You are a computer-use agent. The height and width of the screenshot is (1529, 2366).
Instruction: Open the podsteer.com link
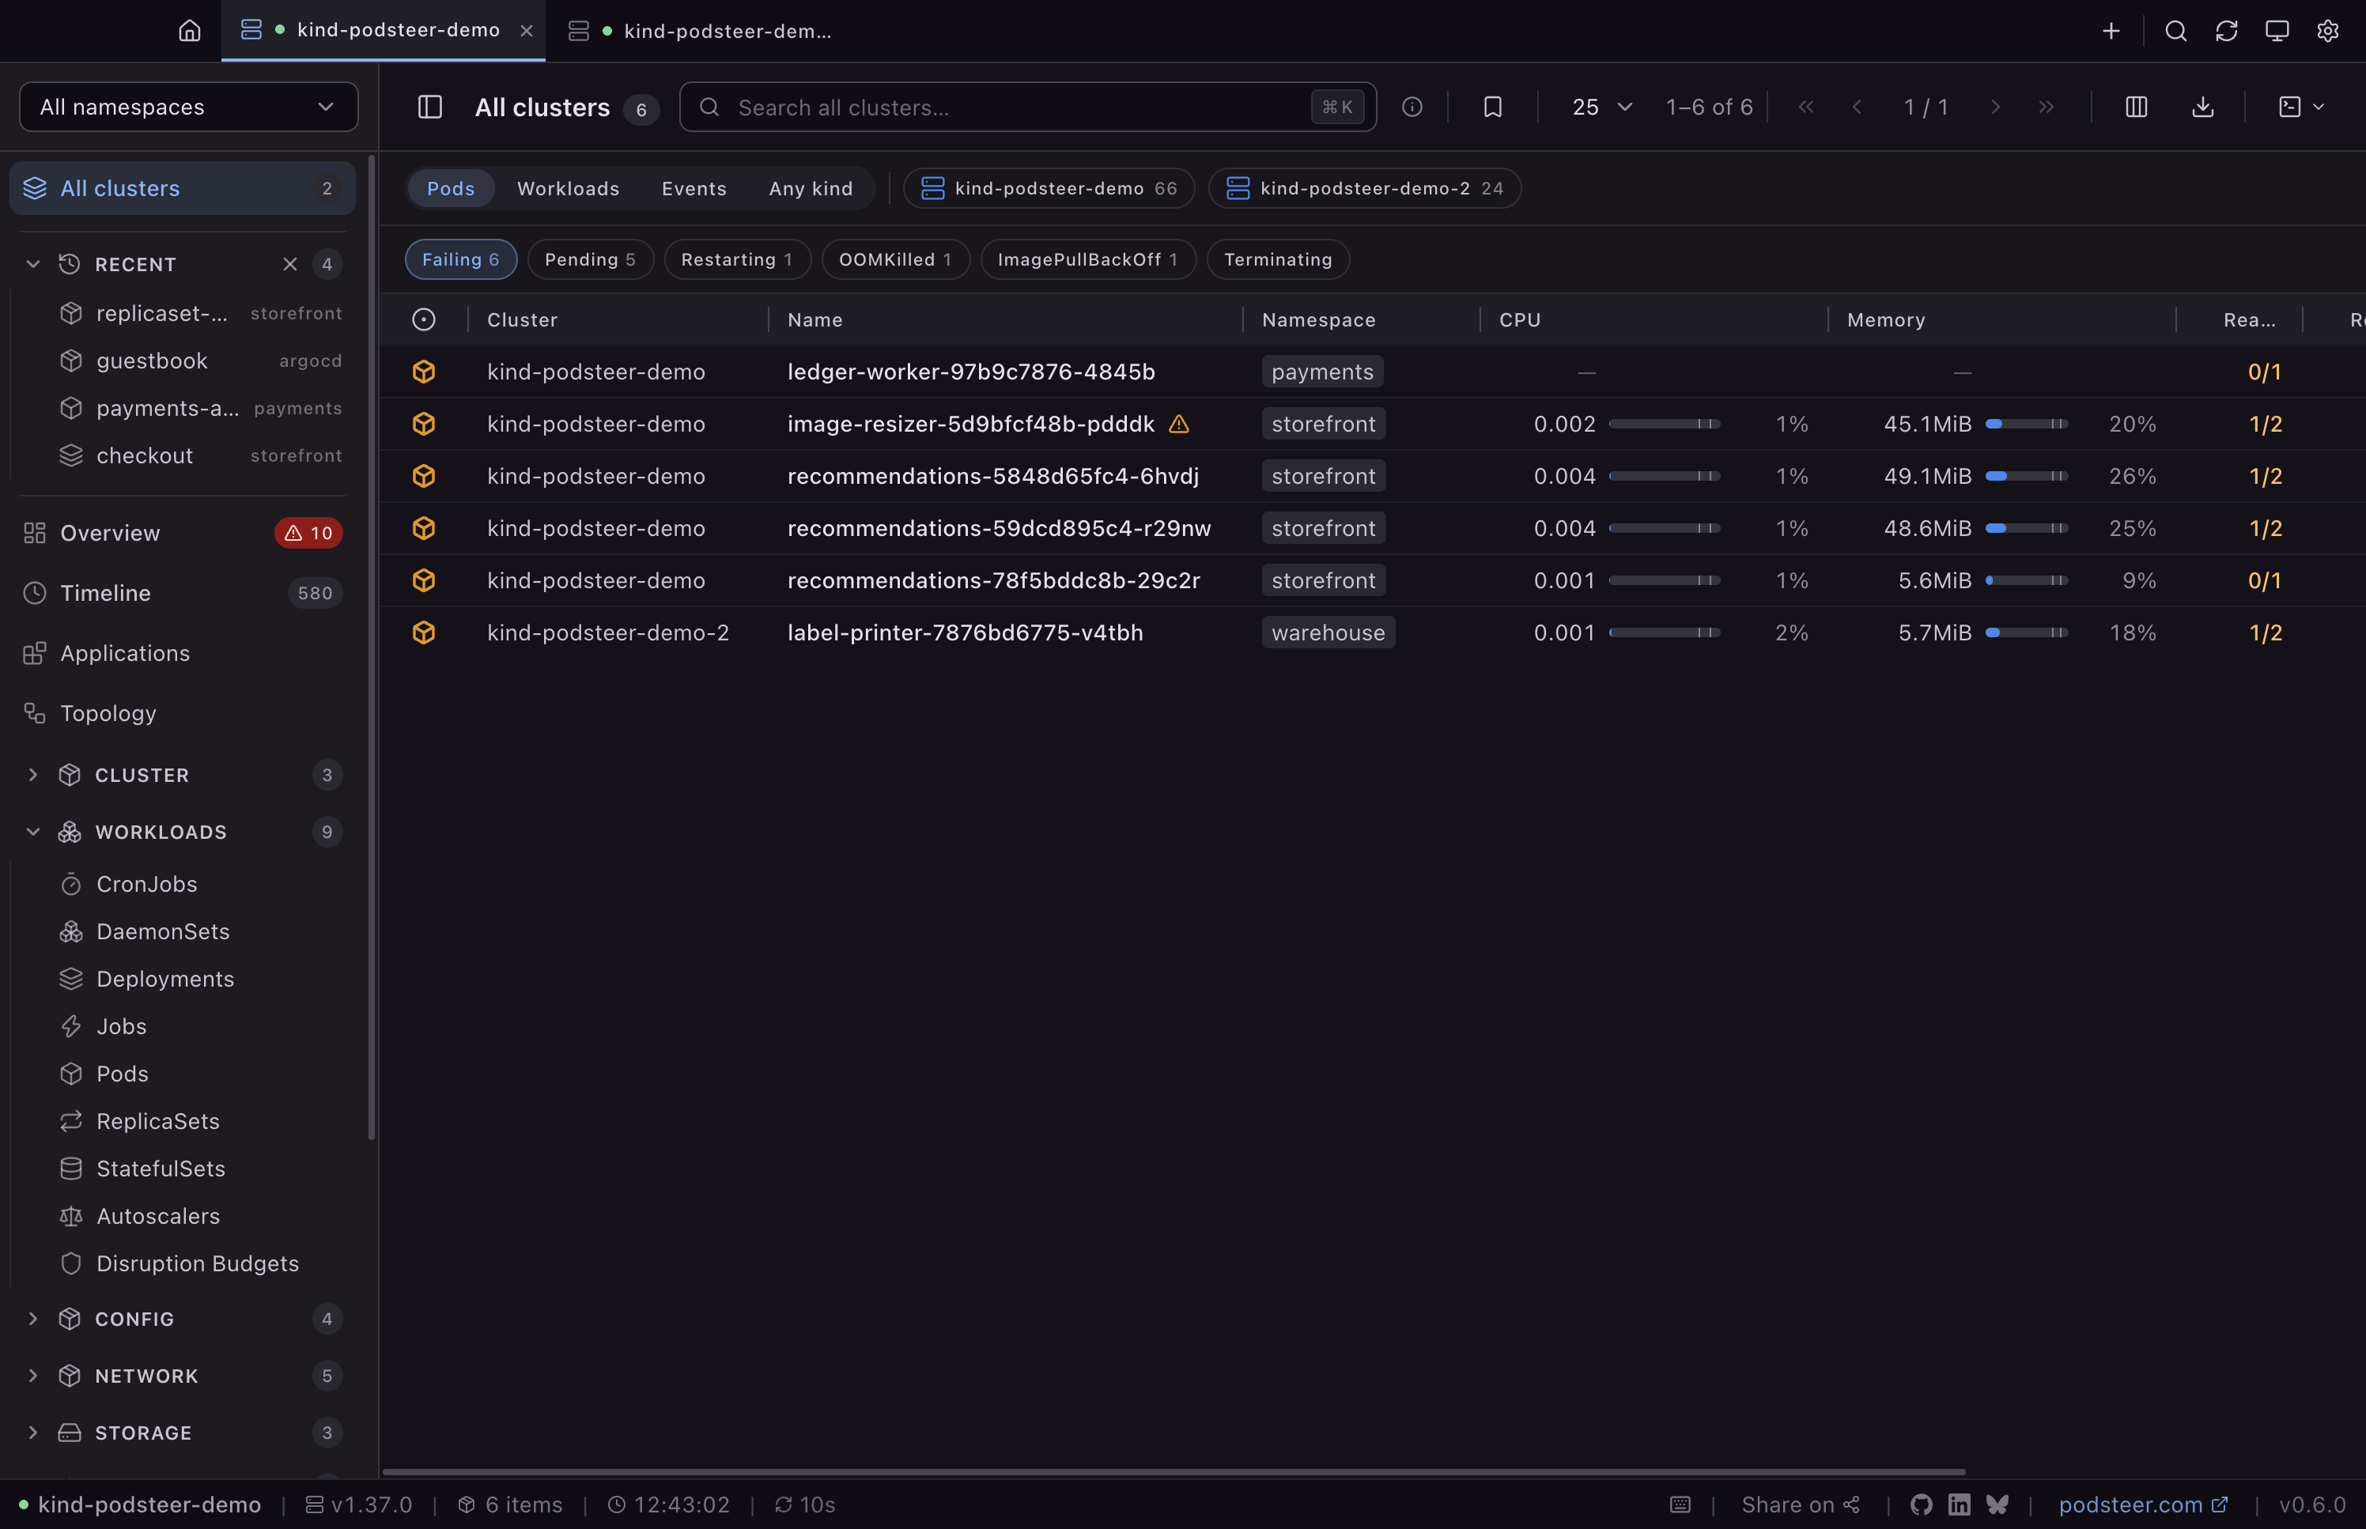[2142, 1504]
